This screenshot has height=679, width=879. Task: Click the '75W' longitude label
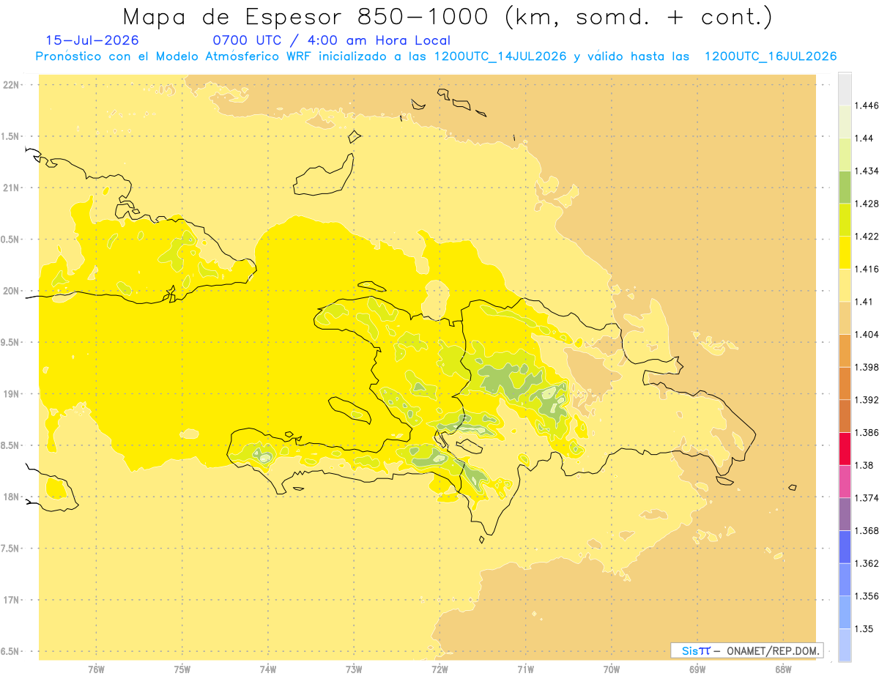click(x=182, y=669)
